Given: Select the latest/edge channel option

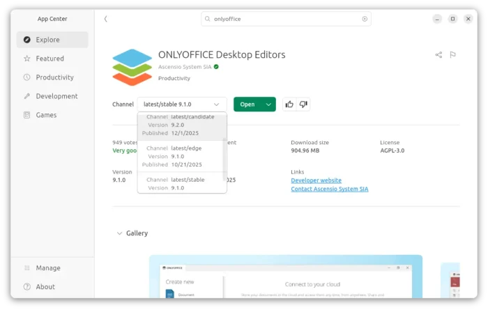Looking at the screenshot, I should pos(181,157).
